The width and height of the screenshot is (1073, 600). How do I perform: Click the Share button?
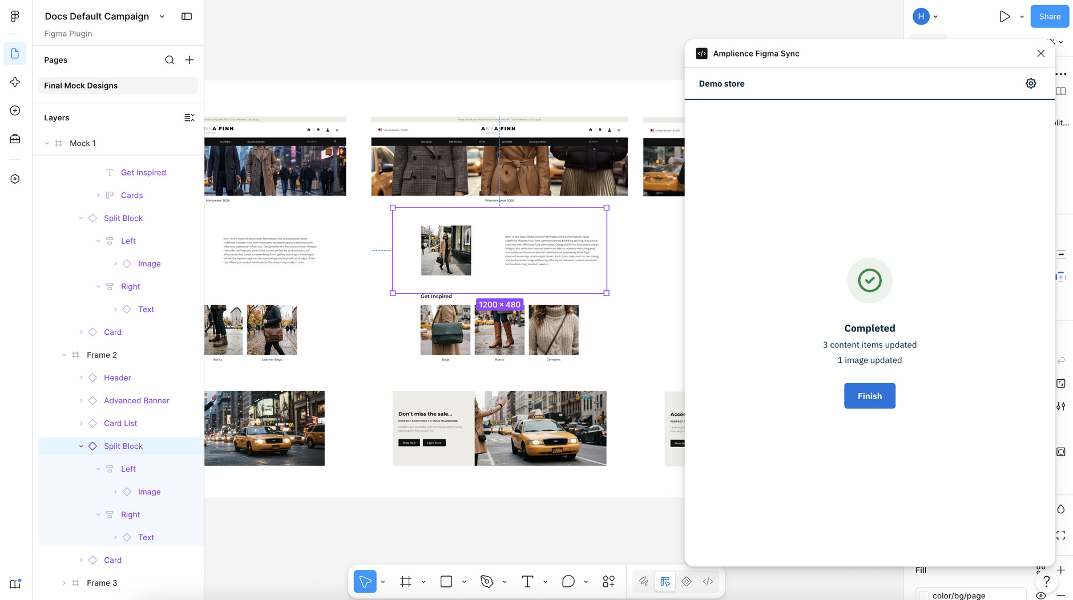1049,17
